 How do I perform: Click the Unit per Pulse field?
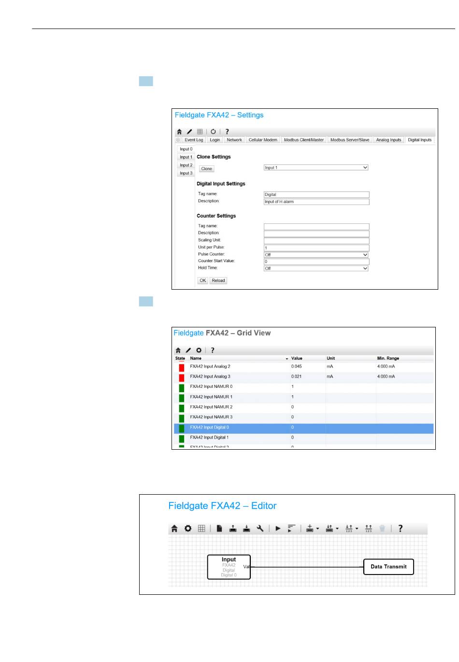pos(316,248)
